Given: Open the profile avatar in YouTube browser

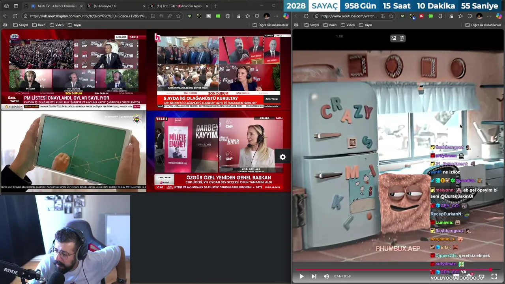Looking at the screenshot, I should (x=479, y=16).
